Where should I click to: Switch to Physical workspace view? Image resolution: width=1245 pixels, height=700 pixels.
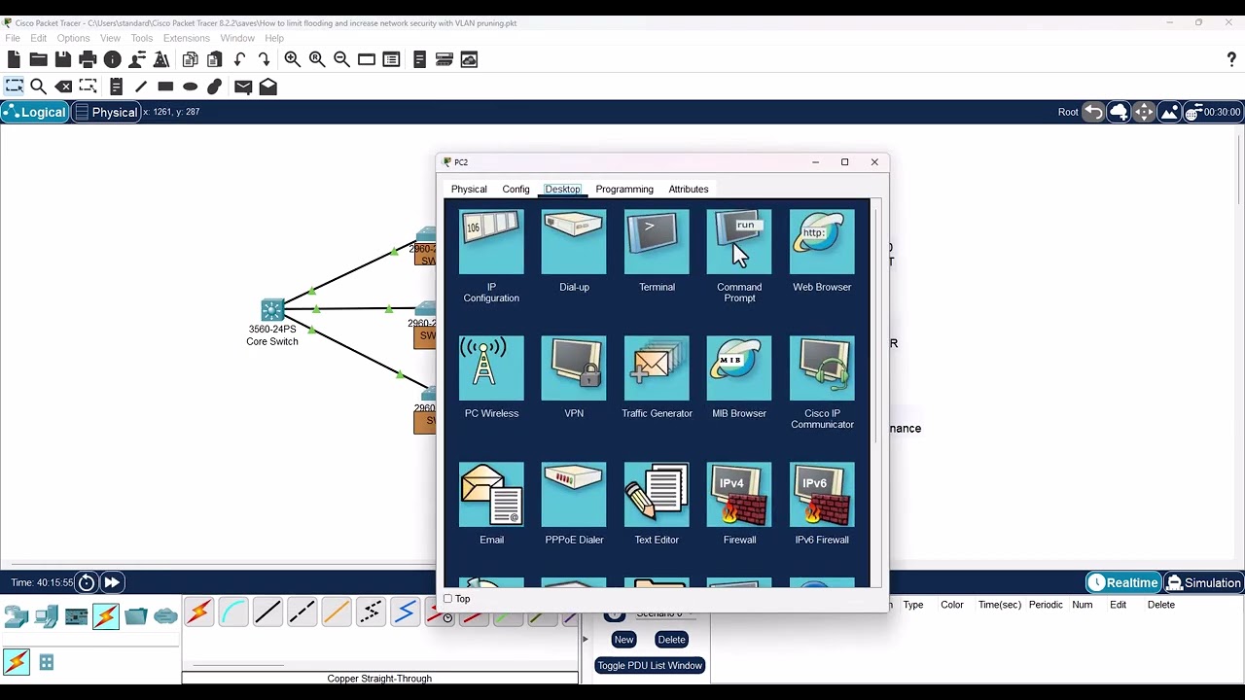[x=106, y=112]
